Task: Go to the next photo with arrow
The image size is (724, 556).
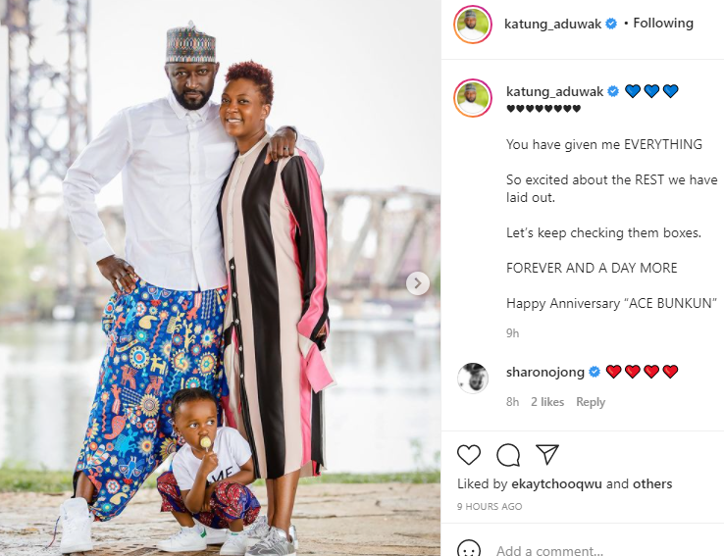Action: coord(418,283)
